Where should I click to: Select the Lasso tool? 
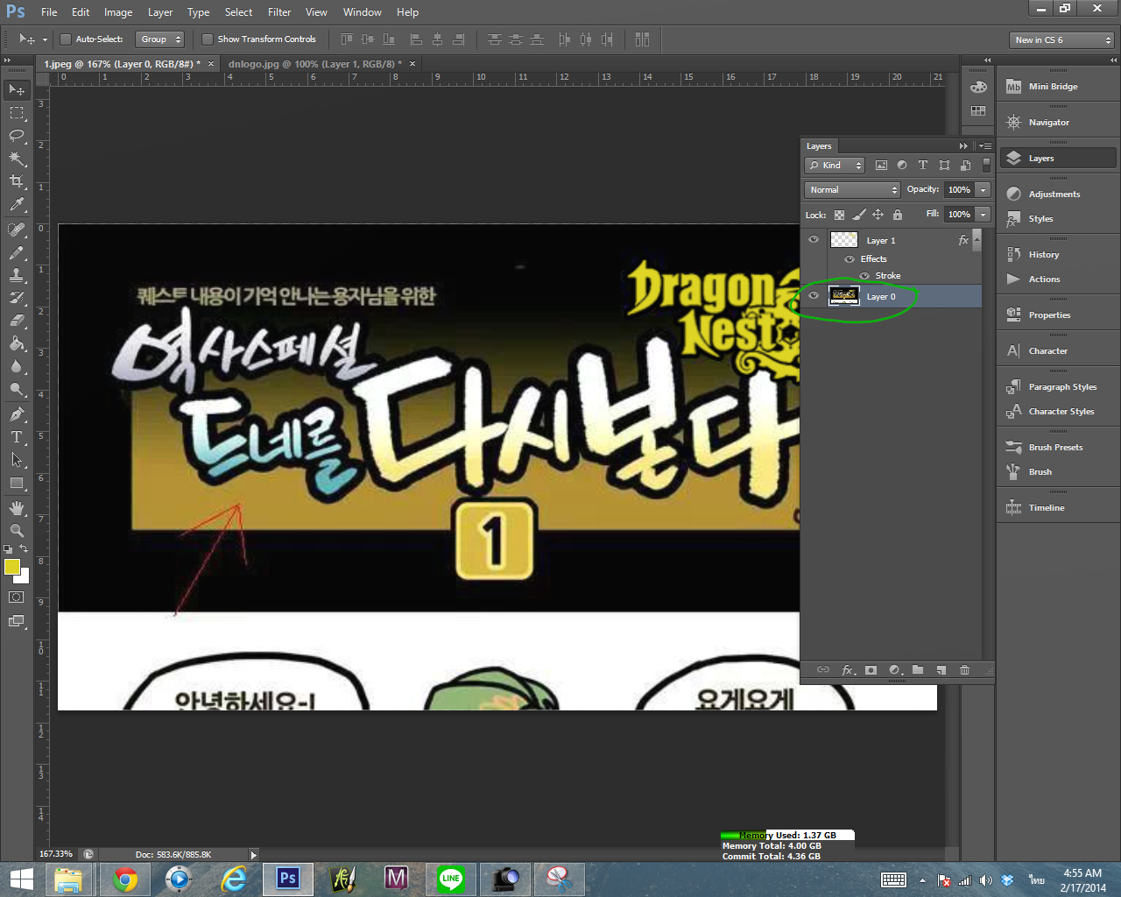point(17,136)
